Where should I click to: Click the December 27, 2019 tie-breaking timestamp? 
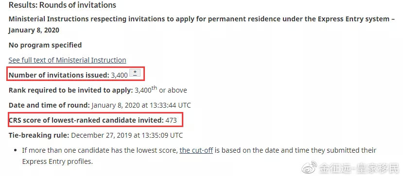pyautogui.click(x=127, y=135)
